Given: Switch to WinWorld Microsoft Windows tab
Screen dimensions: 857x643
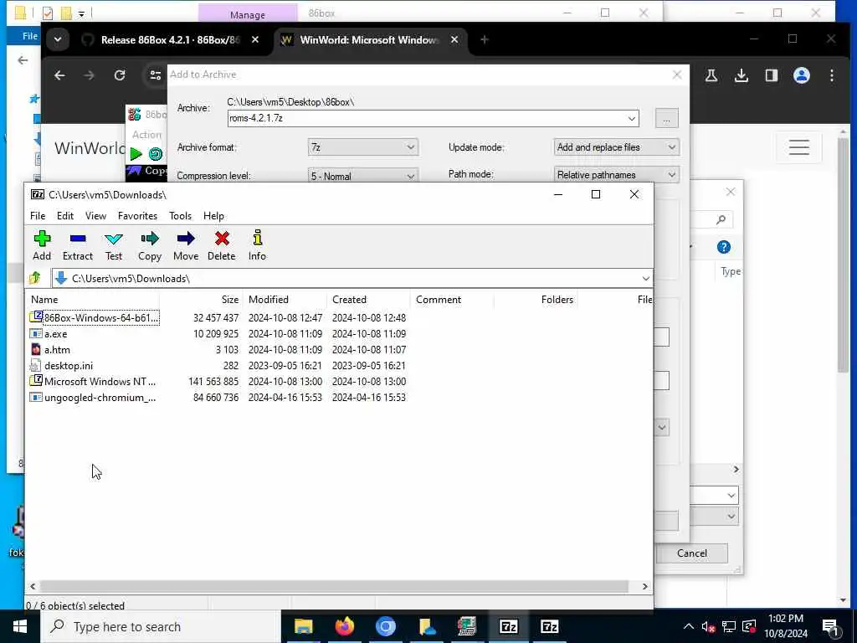Looking at the screenshot, I should 369,40.
